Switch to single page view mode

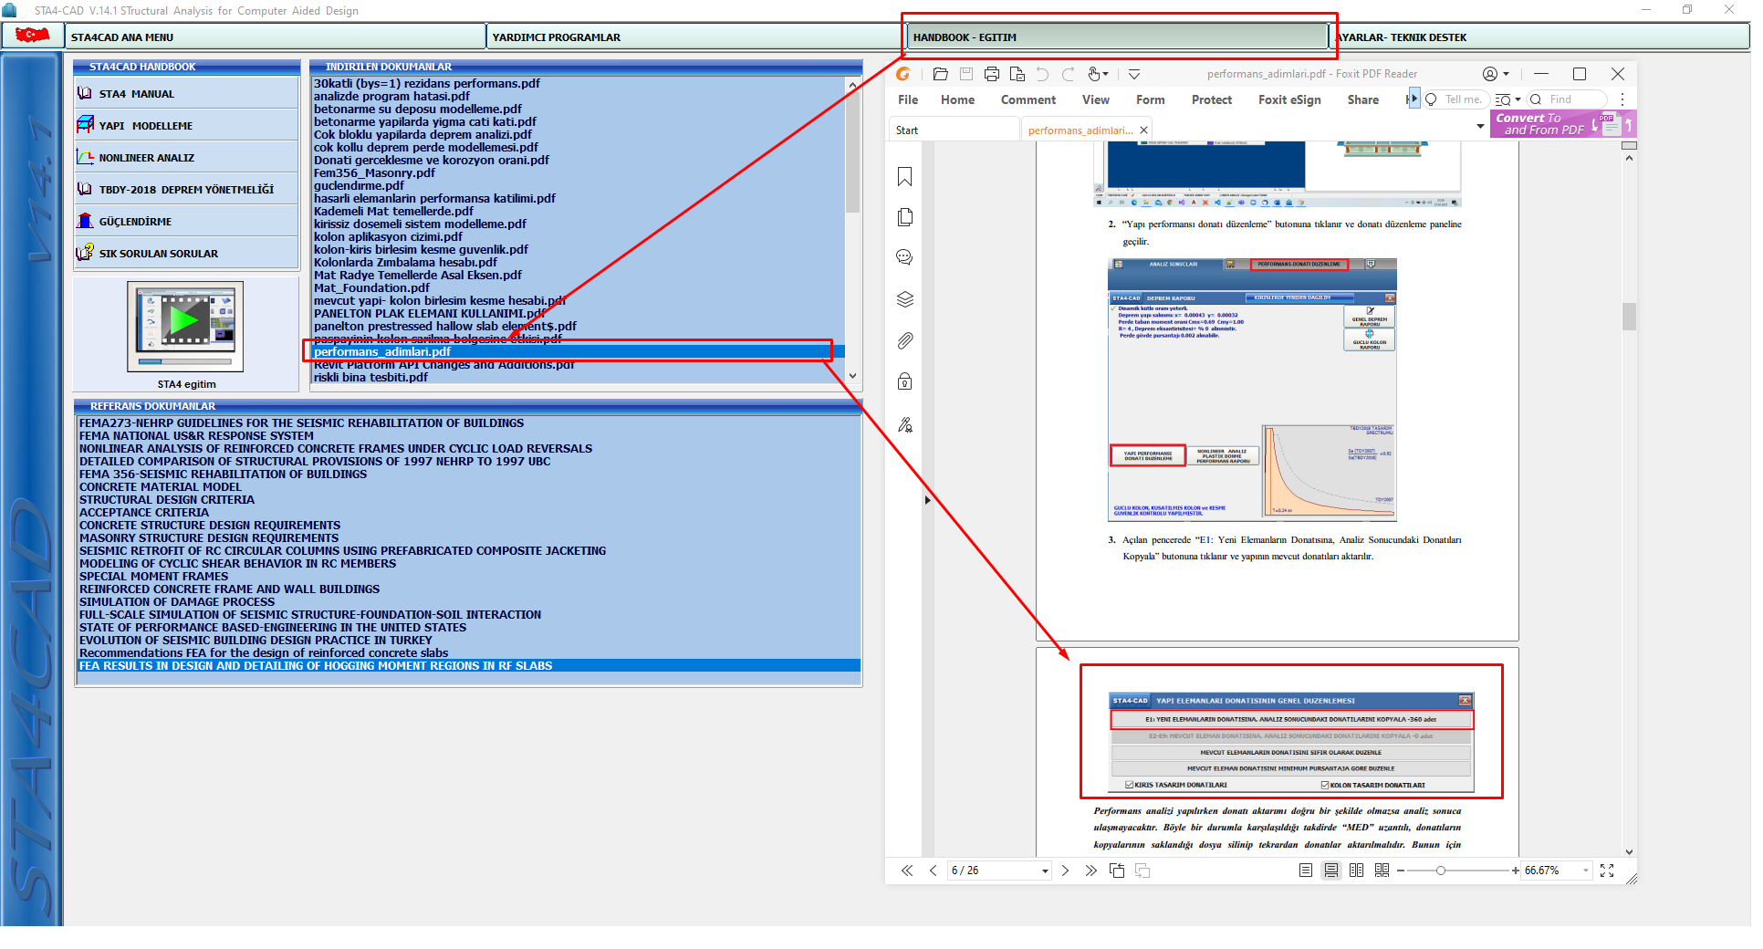[1306, 871]
